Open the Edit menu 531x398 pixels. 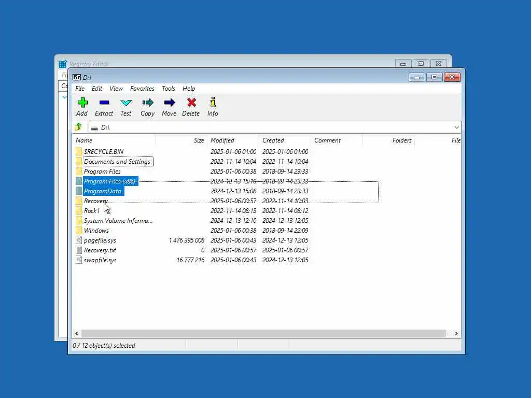click(97, 88)
